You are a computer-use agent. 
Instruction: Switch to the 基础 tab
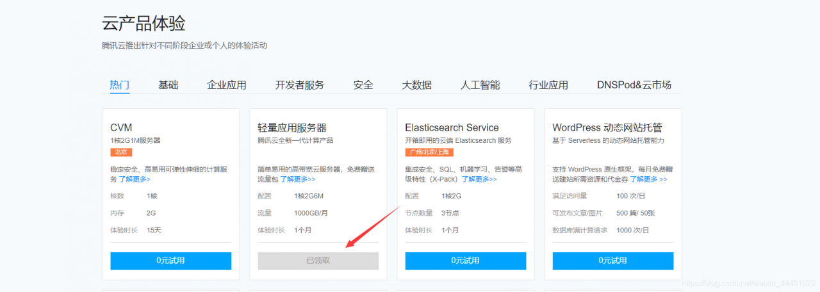168,85
